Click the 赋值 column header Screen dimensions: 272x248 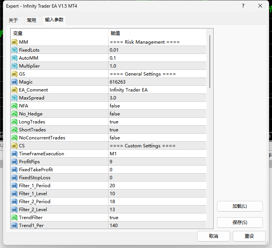click(x=157, y=33)
